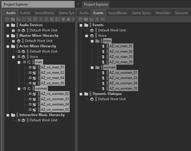This screenshot has width=191, height=151.
Task: Click the square chip icon in Audio toolbar
Action: [x=63, y=19]
